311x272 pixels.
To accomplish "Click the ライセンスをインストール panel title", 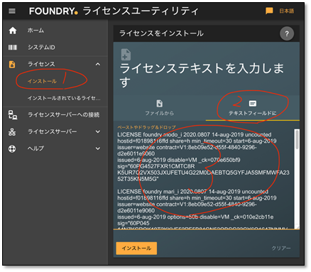I will click(x=162, y=33).
